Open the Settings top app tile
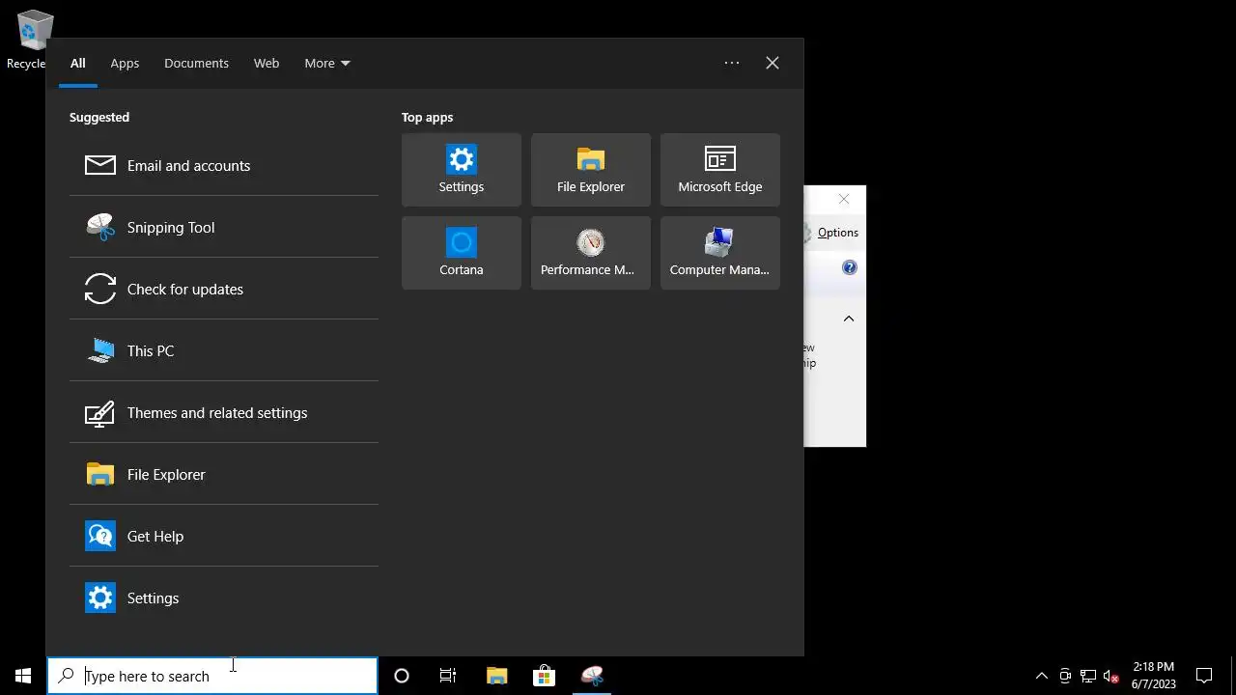 tap(462, 170)
